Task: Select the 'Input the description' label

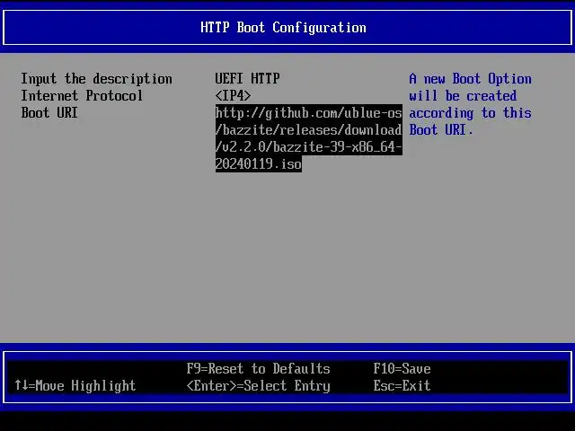Action: click(x=96, y=79)
